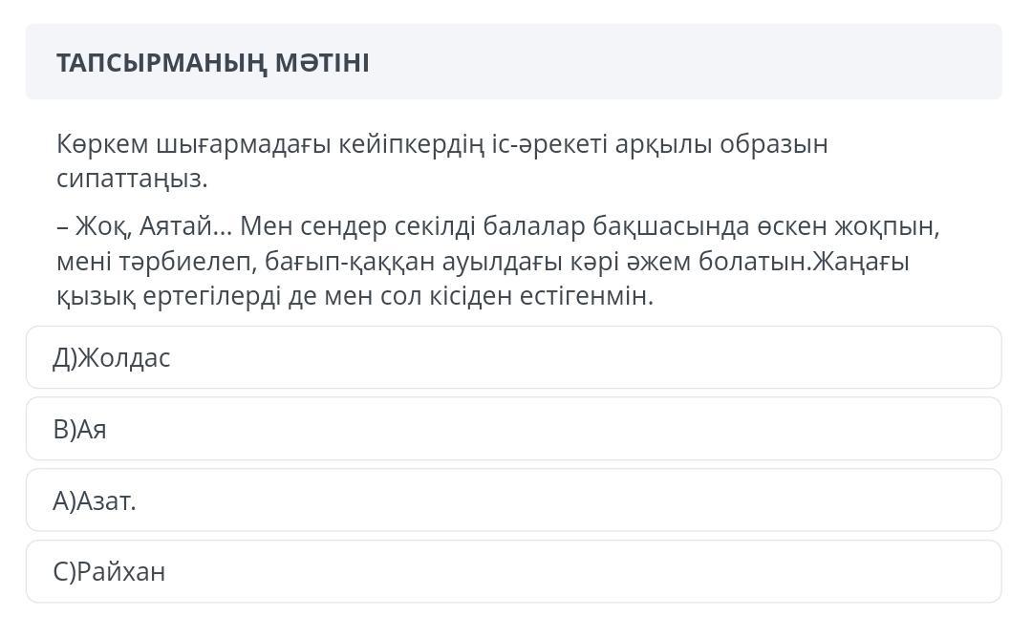Select answer option Д)Жолдас
Screen dimensions: 1032x617
[x=513, y=357]
